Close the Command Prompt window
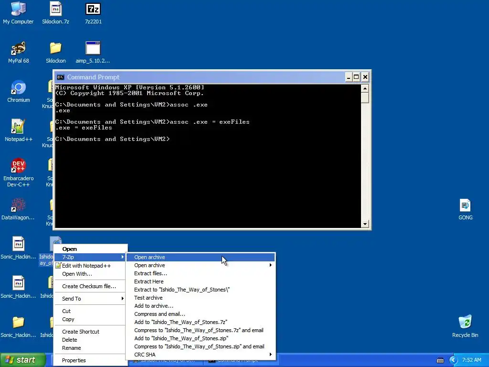 tap(365, 77)
